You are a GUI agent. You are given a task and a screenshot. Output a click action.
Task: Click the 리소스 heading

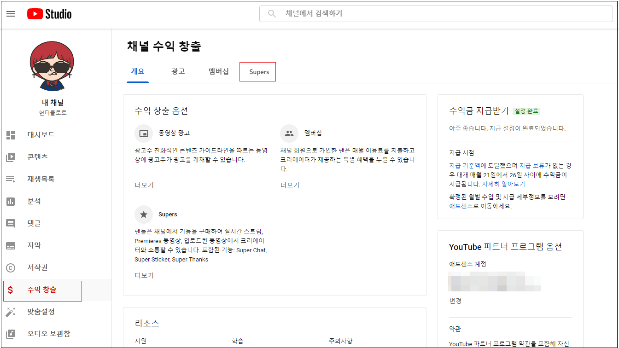[x=147, y=323]
